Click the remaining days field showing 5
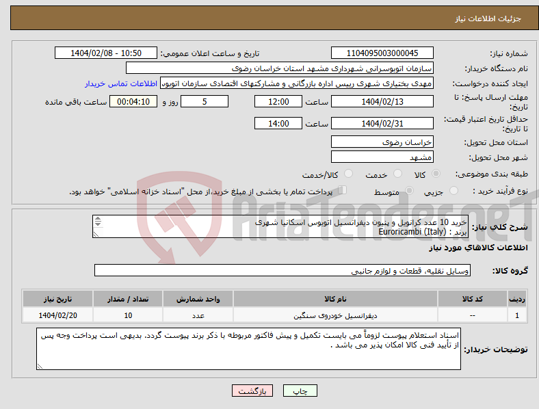Viewport: 539px width, 409px height. (205, 102)
